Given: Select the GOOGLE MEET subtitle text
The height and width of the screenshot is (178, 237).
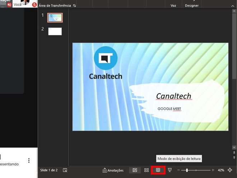Looking at the screenshot, I should click(169, 109).
